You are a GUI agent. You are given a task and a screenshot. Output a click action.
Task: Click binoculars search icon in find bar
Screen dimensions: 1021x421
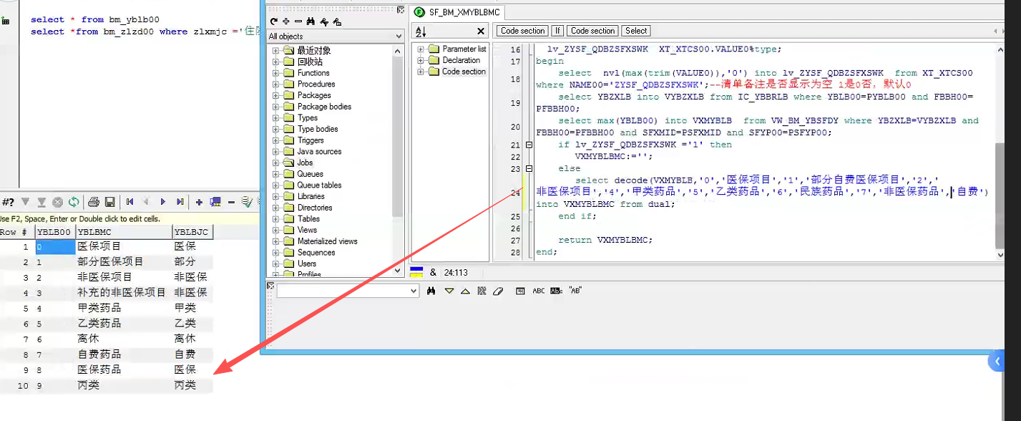tap(431, 291)
